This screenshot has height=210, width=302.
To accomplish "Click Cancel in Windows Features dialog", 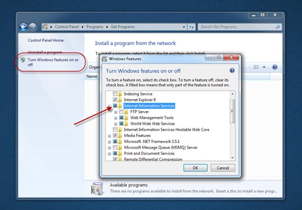I will (x=223, y=168).
